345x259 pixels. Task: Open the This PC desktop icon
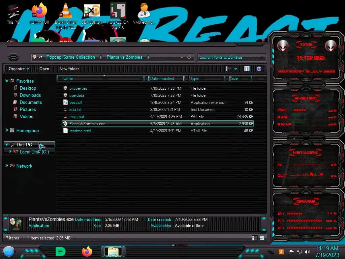click(x=13, y=13)
